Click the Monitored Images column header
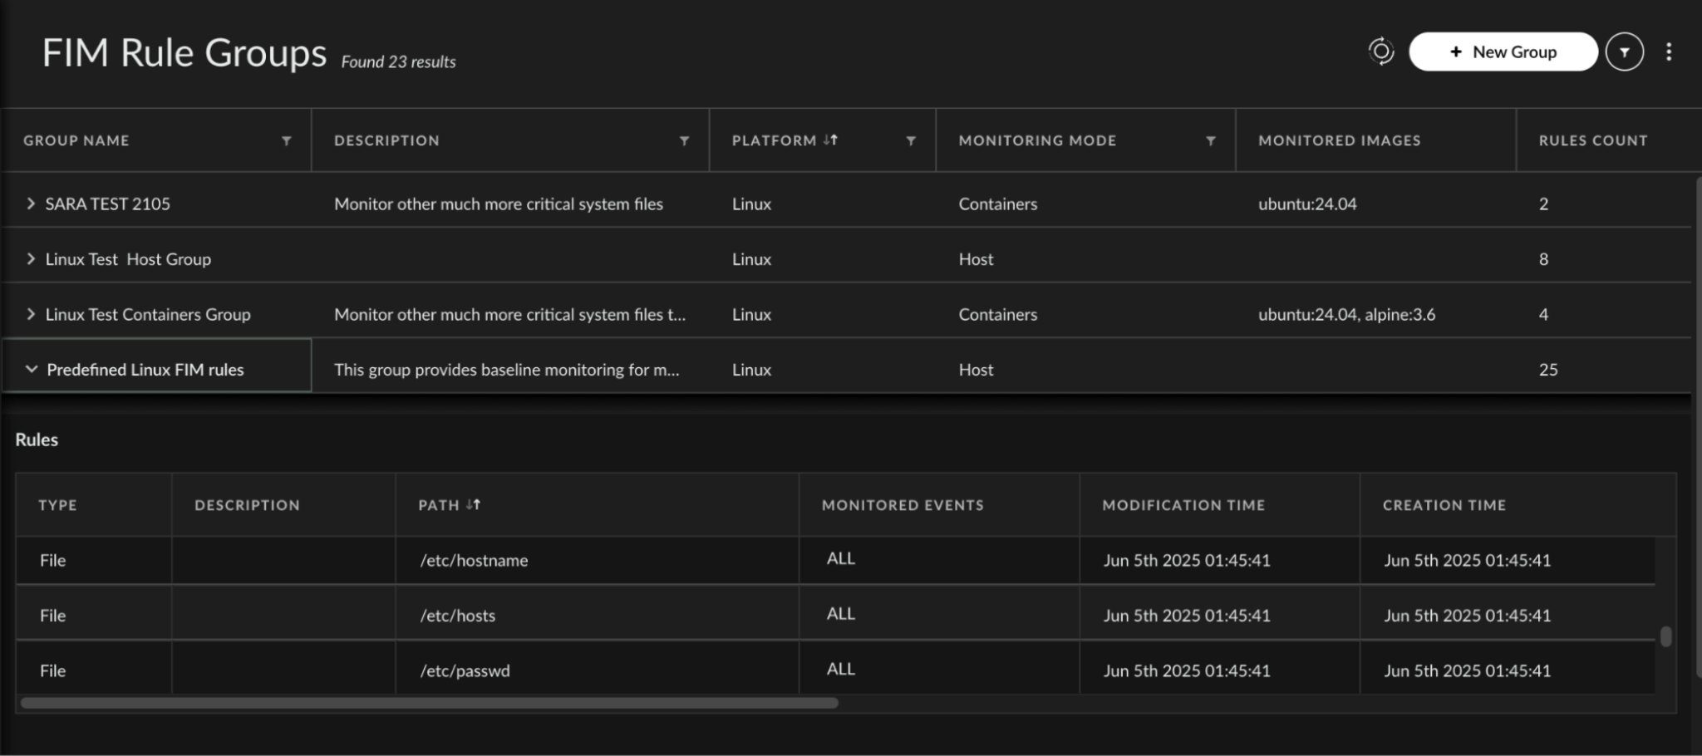The image size is (1702, 756). tap(1339, 141)
